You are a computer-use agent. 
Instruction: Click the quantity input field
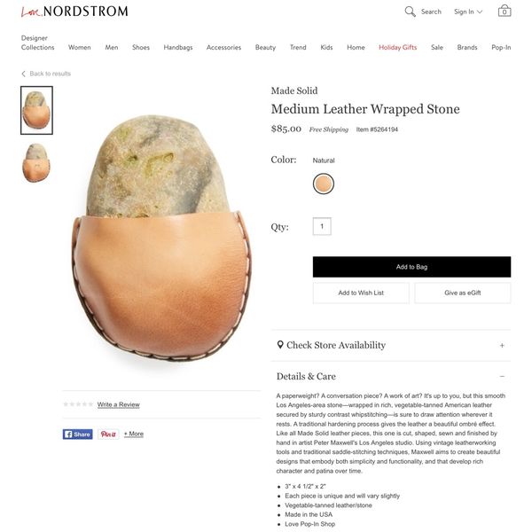pos(322,226)
